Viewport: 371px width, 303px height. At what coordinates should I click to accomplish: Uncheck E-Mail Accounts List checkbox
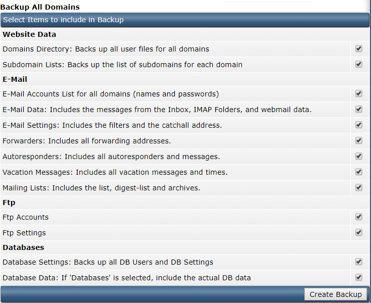359,93
